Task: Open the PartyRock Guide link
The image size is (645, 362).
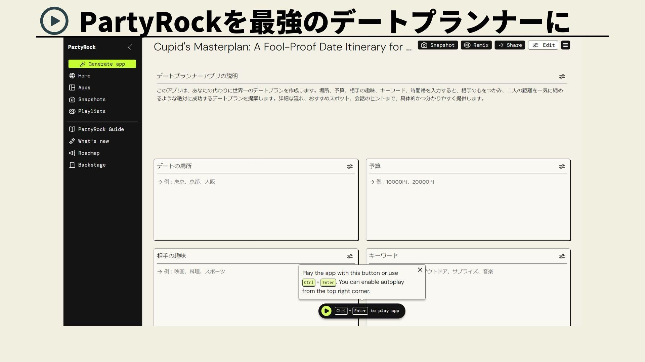Action: pos(101,129)
